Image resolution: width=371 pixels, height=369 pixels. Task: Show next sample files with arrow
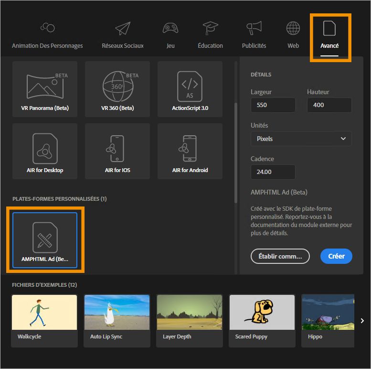click(362, 321)
